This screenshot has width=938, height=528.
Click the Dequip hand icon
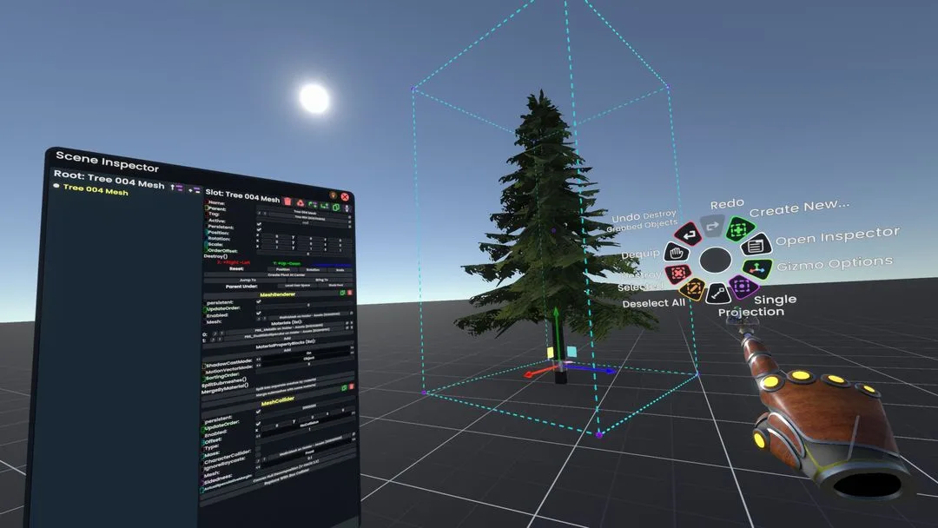[x=677, y=253]
